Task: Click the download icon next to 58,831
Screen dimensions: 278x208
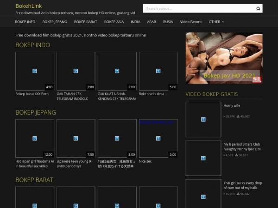Action: tap(236, 155)
